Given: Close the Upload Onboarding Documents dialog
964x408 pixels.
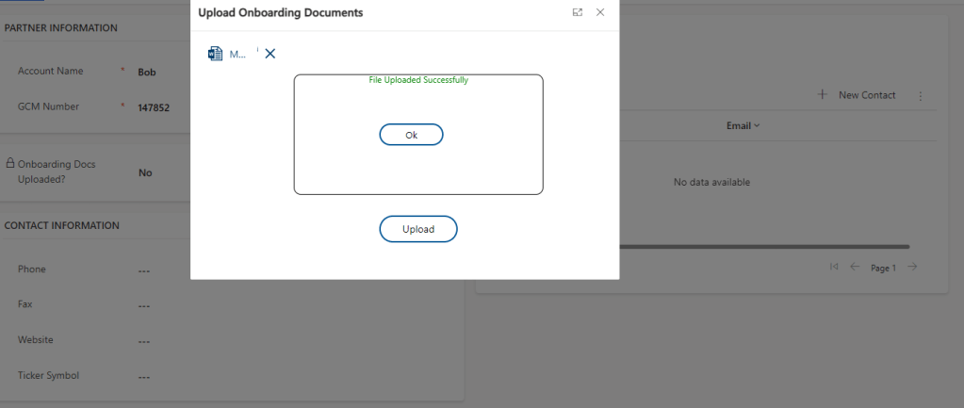Looking at the screenshot, I should tap(600, 12).
